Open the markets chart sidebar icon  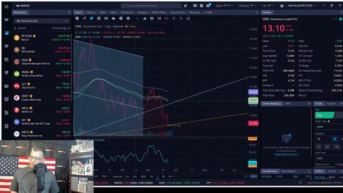(6, 33)
